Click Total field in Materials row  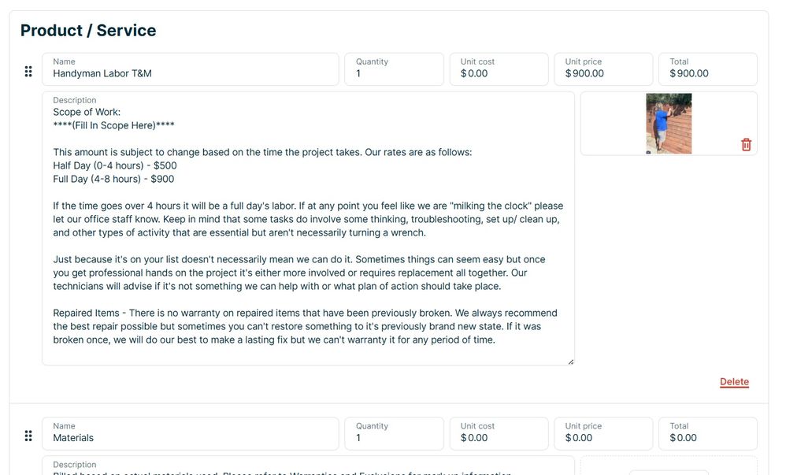708,438
